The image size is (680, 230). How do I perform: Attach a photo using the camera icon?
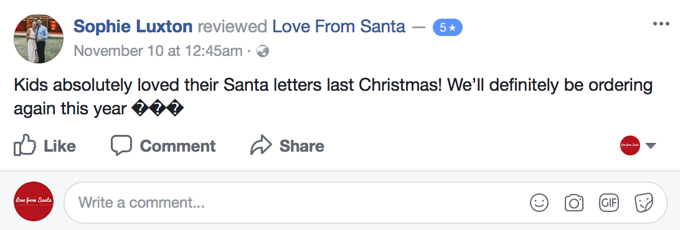click(x=574, y=202)
